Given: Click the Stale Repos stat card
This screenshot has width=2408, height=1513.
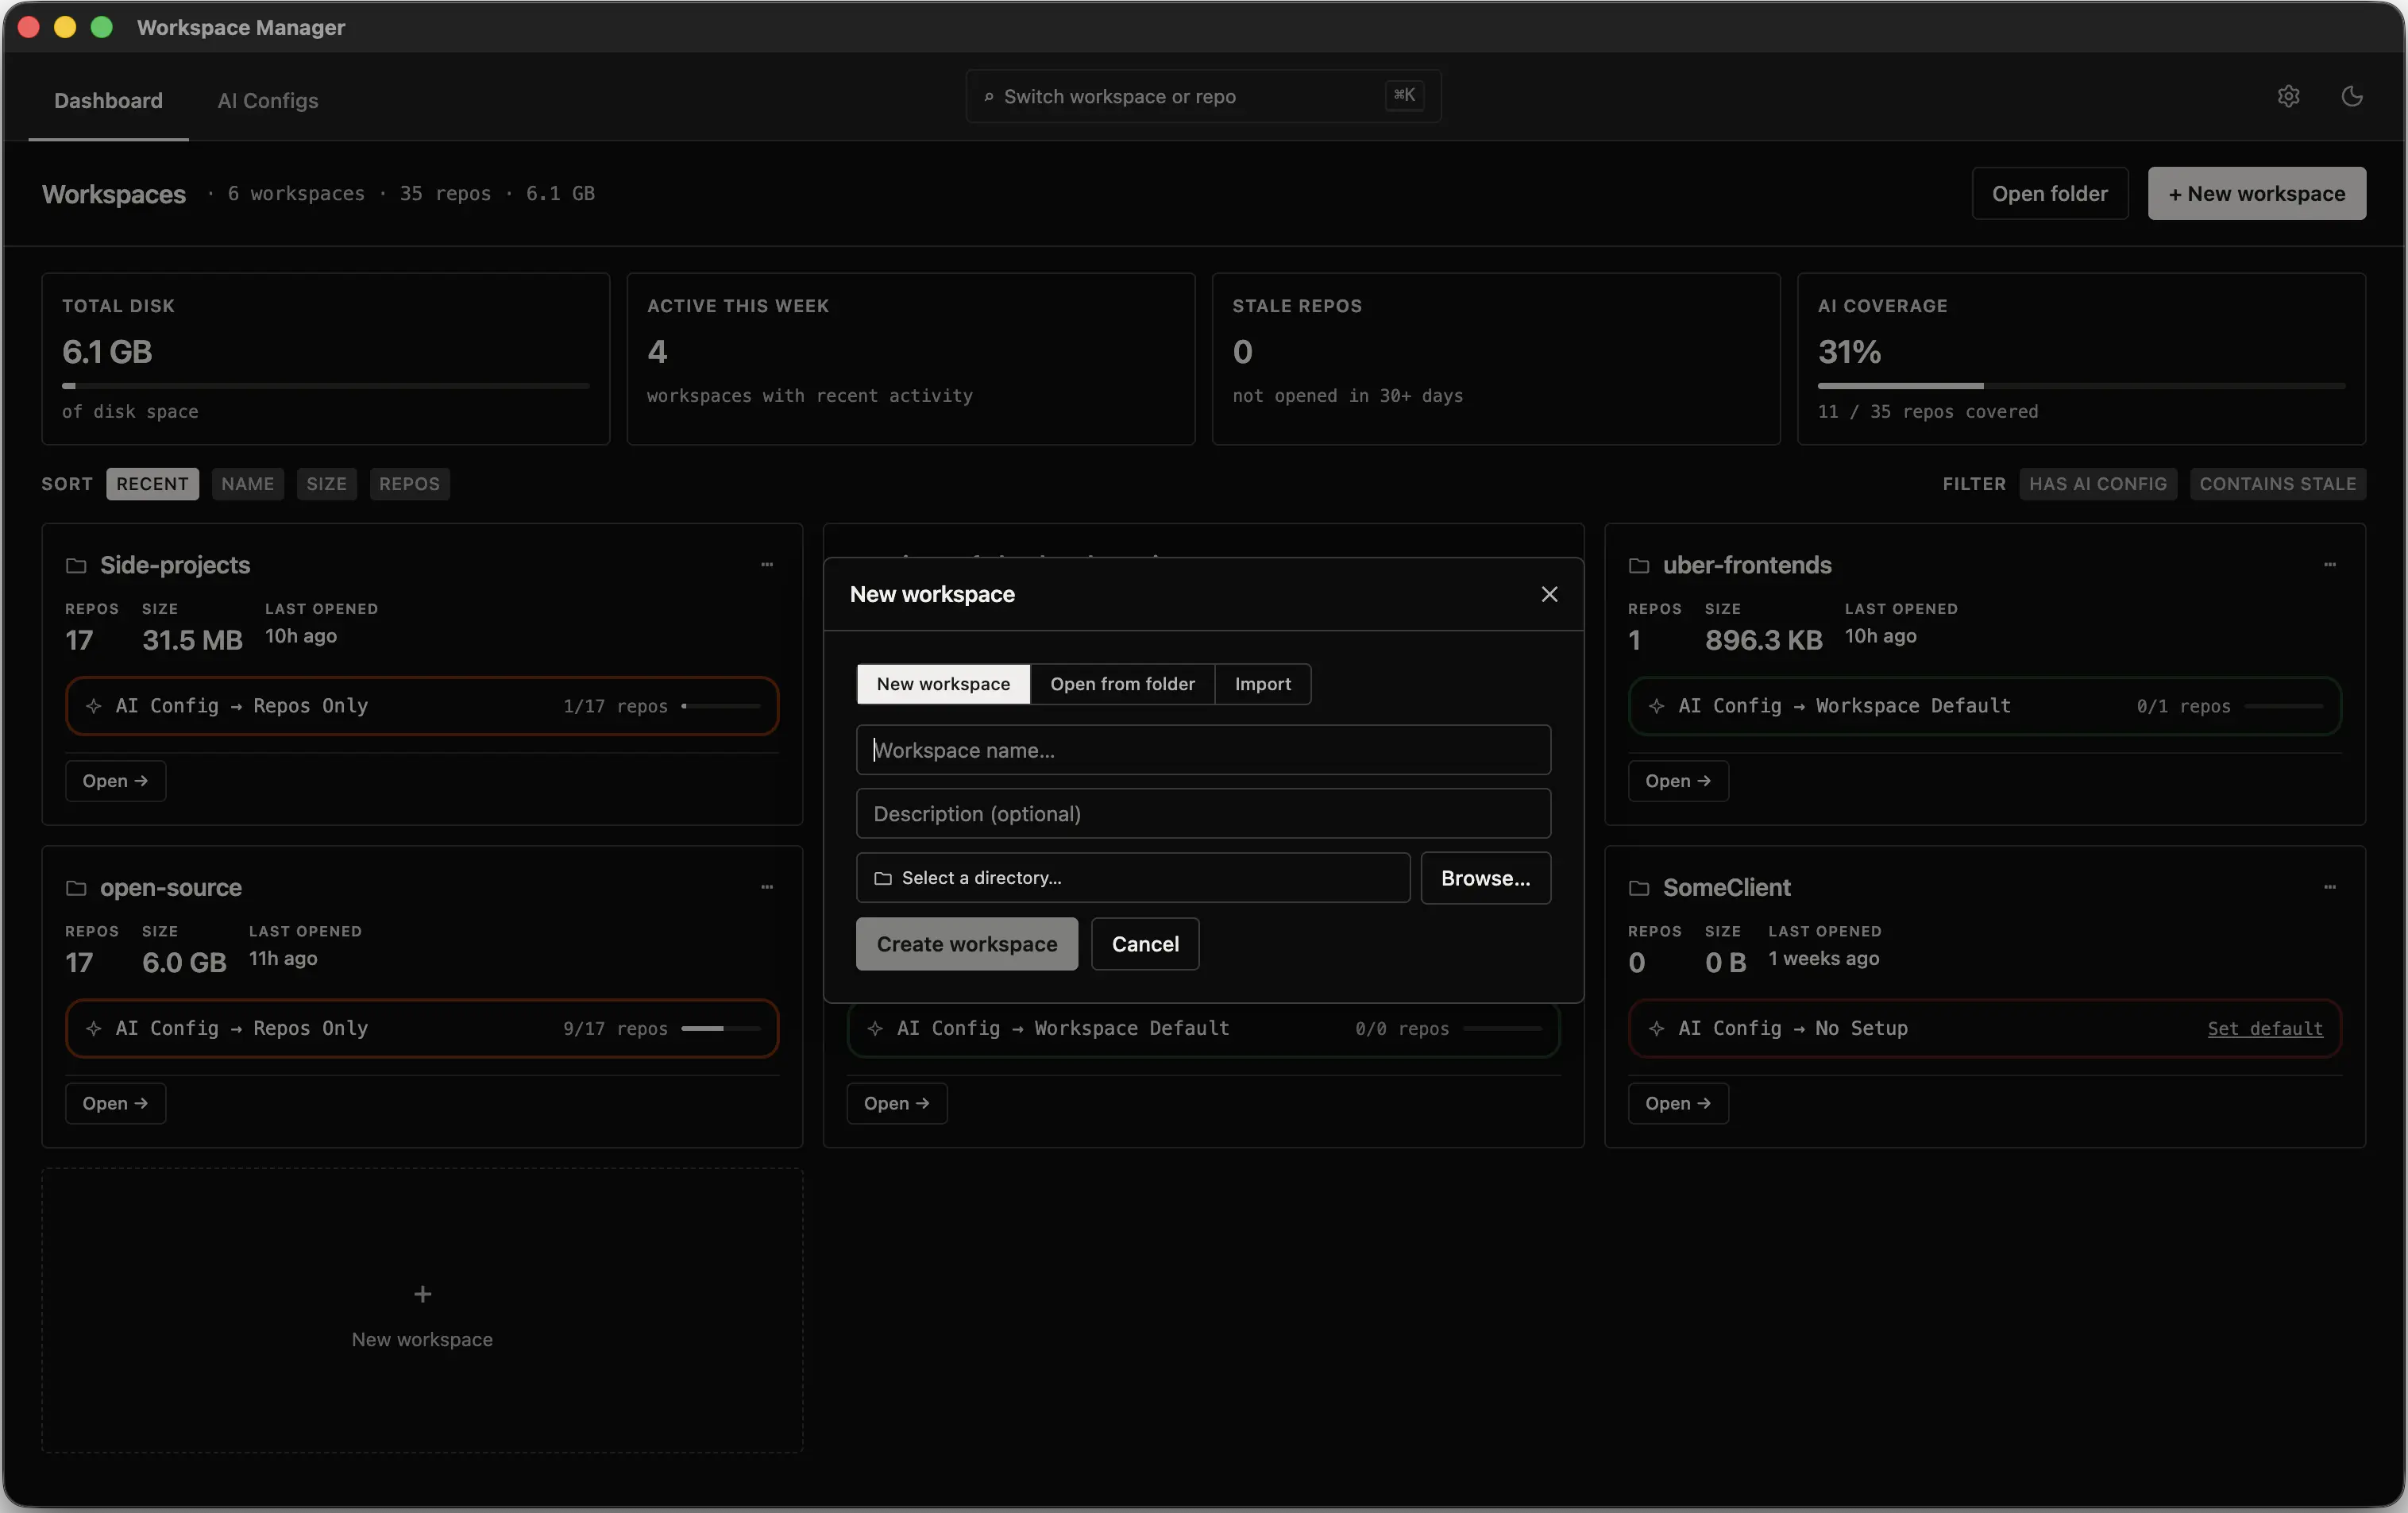Looking at the screenshot, I should click(1496, 359).
